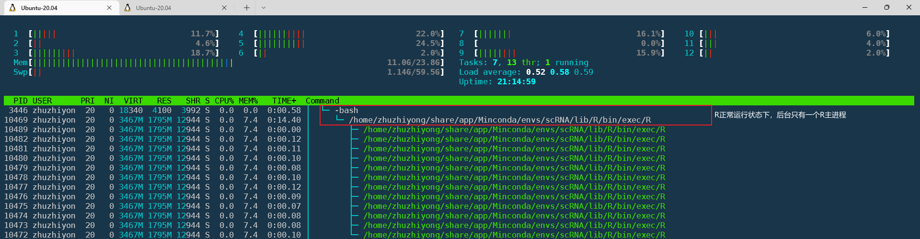The height and width of the screenshot is (239, 920).
Task: Click the 11.06/23.8G memory value
Action: click(414, 62)
